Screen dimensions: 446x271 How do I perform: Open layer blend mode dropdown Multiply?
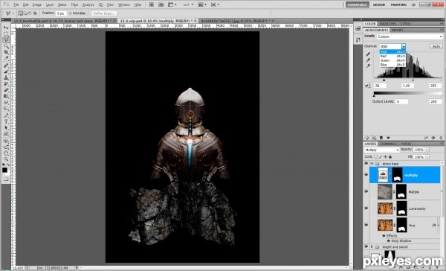click(x=381, y=150)
